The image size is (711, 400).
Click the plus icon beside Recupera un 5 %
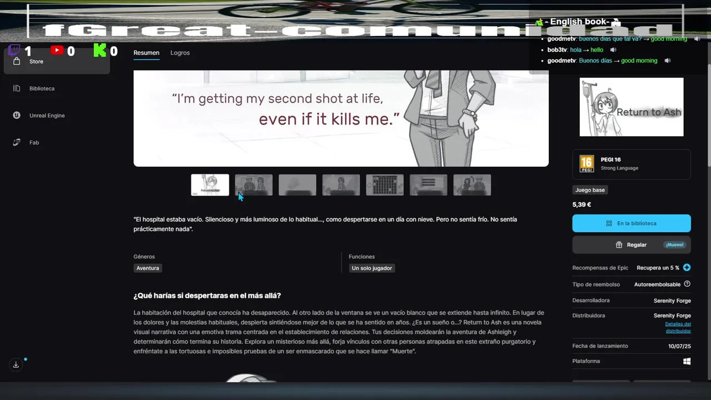point(687,268)
